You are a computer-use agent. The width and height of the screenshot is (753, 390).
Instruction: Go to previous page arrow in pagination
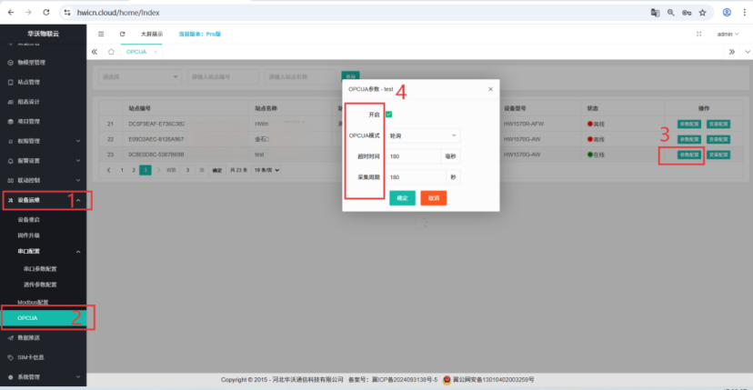point(109,170)
